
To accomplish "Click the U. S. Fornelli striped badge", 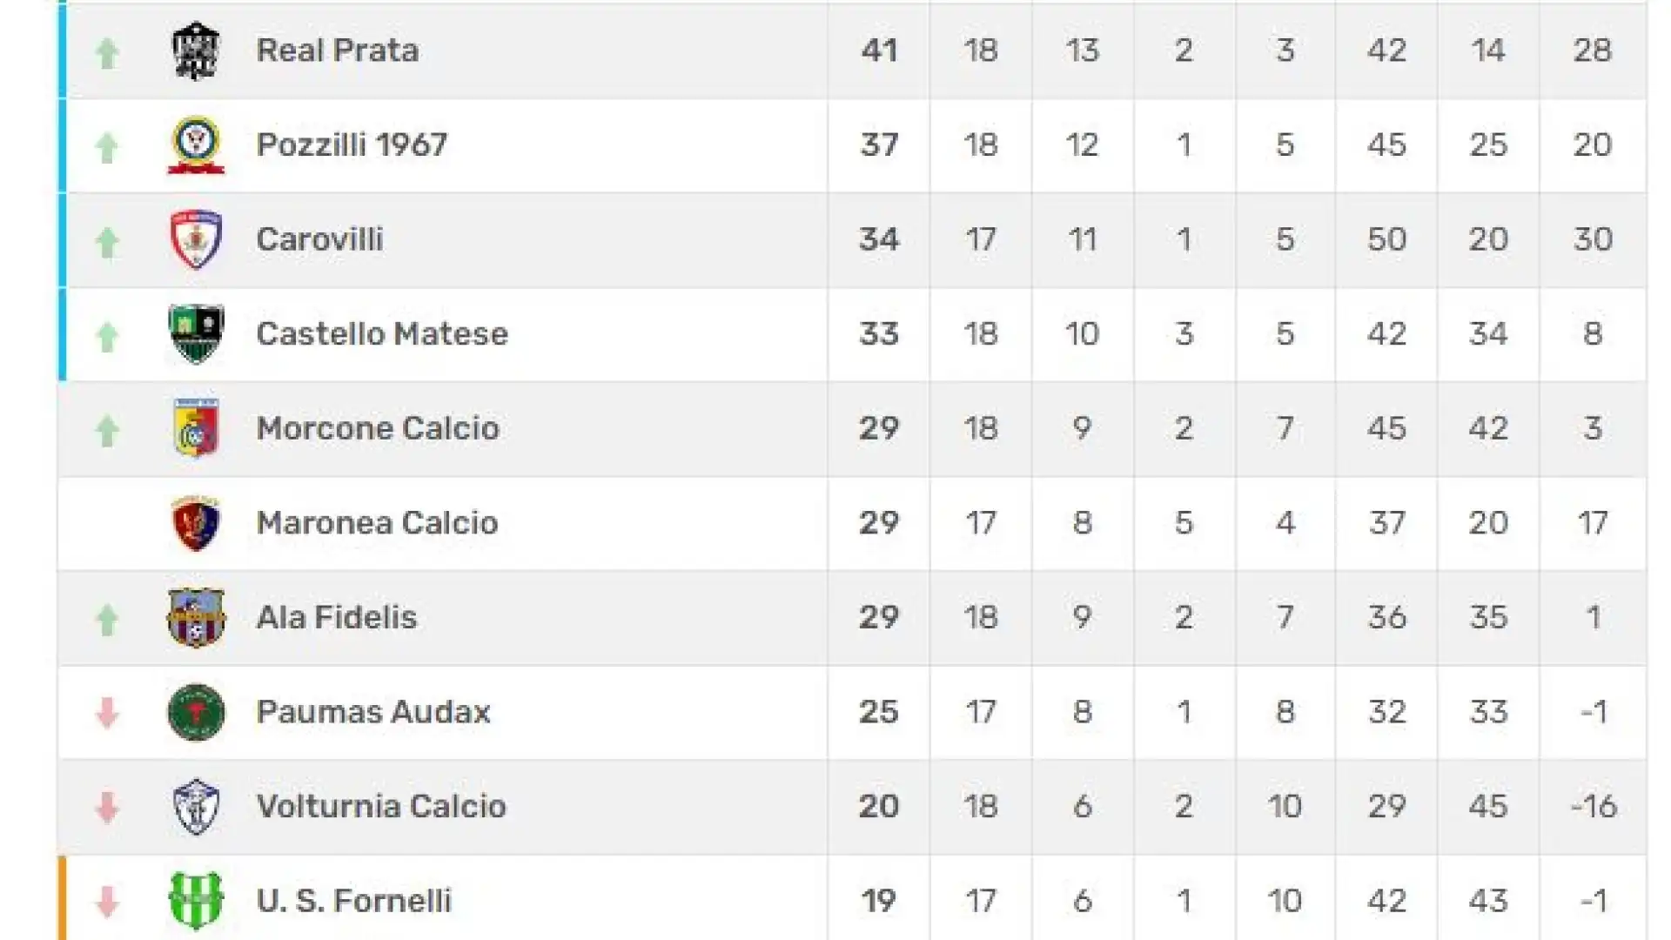I will point(196,901).
